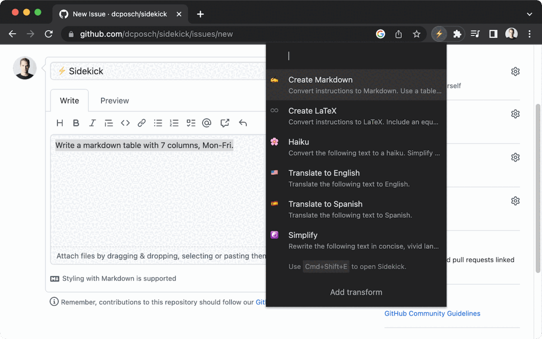Reload the page
The height and width of the screenshot is (339, 542).
(x=49, y=34)
